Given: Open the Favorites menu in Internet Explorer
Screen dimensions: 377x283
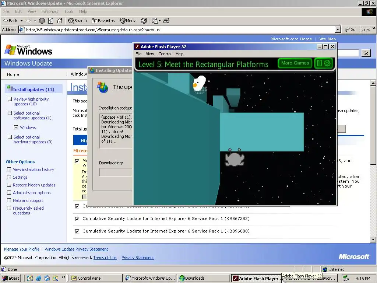Looking at the screenshot, I should (50, 11).
